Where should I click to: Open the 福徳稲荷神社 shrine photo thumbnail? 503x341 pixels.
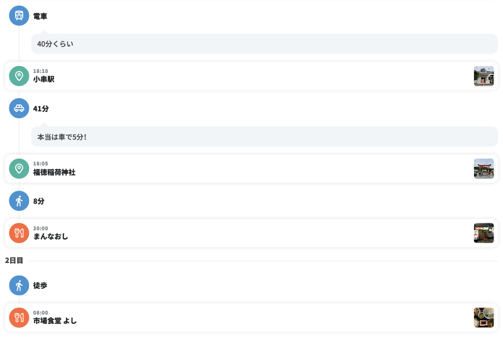(484, 169)
